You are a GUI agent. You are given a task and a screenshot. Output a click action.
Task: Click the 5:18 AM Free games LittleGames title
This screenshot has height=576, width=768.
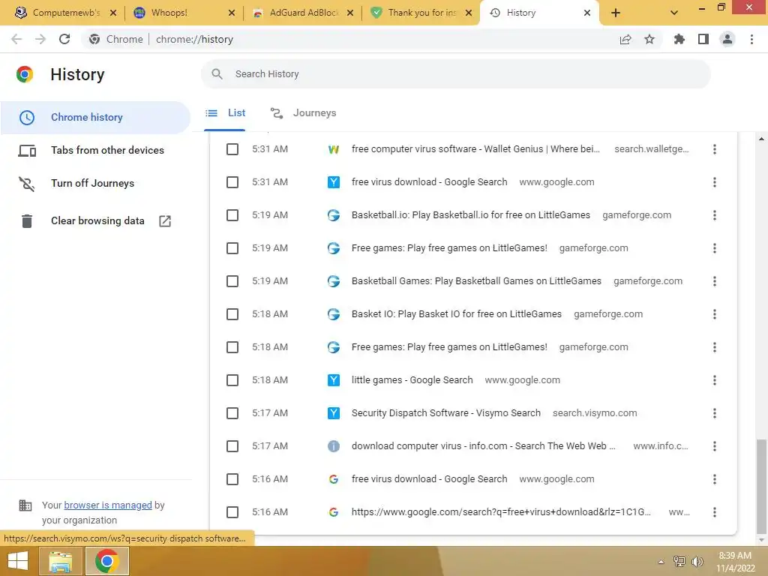click(x=449, y=347)
